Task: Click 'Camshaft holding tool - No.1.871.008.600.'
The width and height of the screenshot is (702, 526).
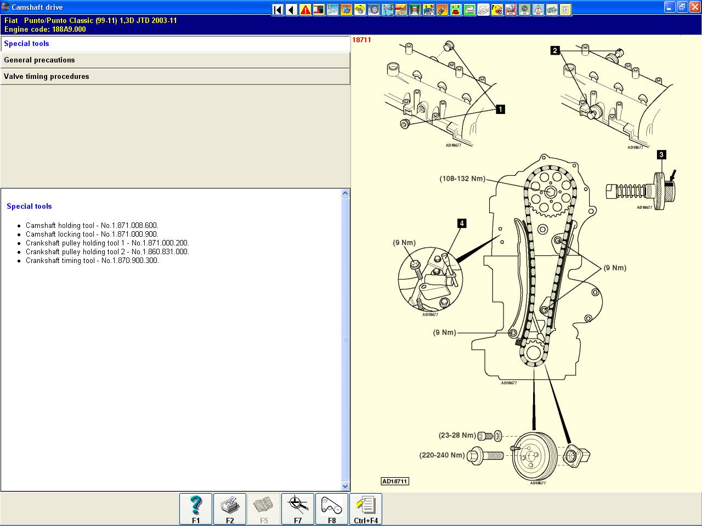Action: pyautogui.click(x=92, y=226)
